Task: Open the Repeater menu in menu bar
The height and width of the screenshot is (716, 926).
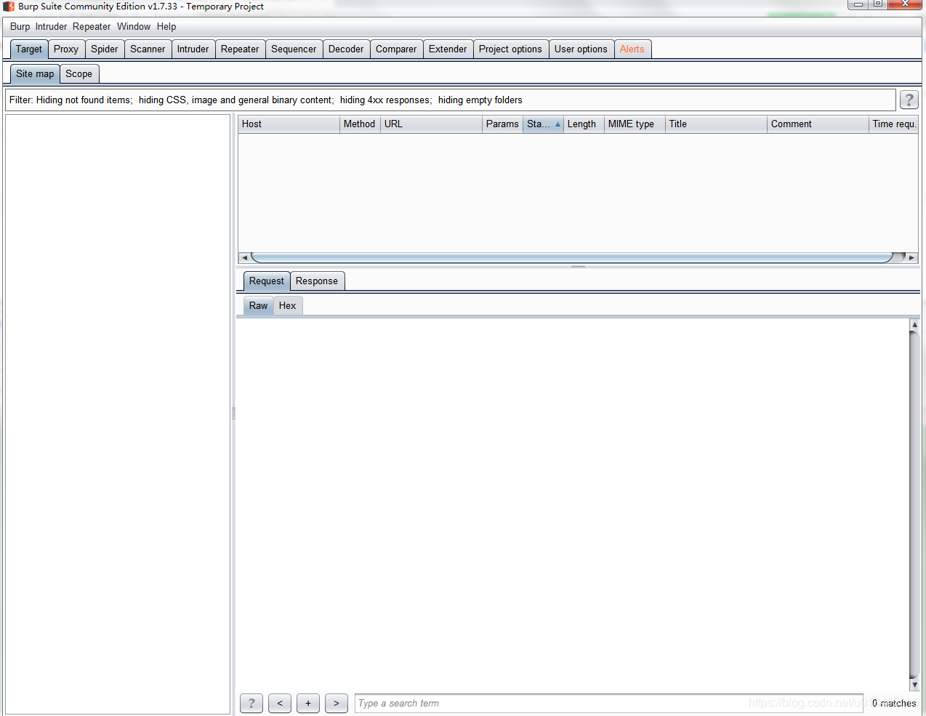Action: [92, 26]
